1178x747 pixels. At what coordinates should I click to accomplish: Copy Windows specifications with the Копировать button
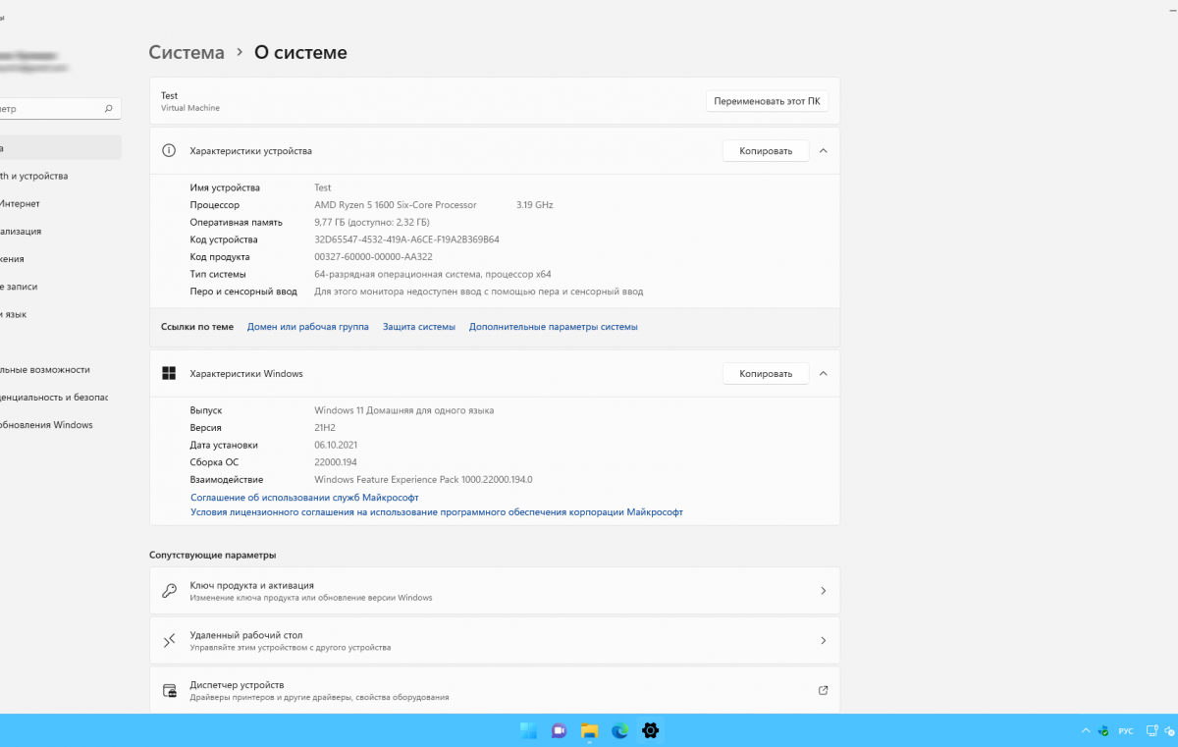(x=766, y=374)
